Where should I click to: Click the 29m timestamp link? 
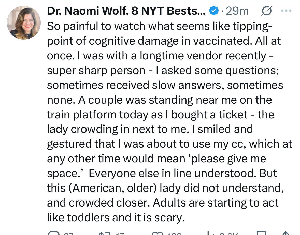237,11
